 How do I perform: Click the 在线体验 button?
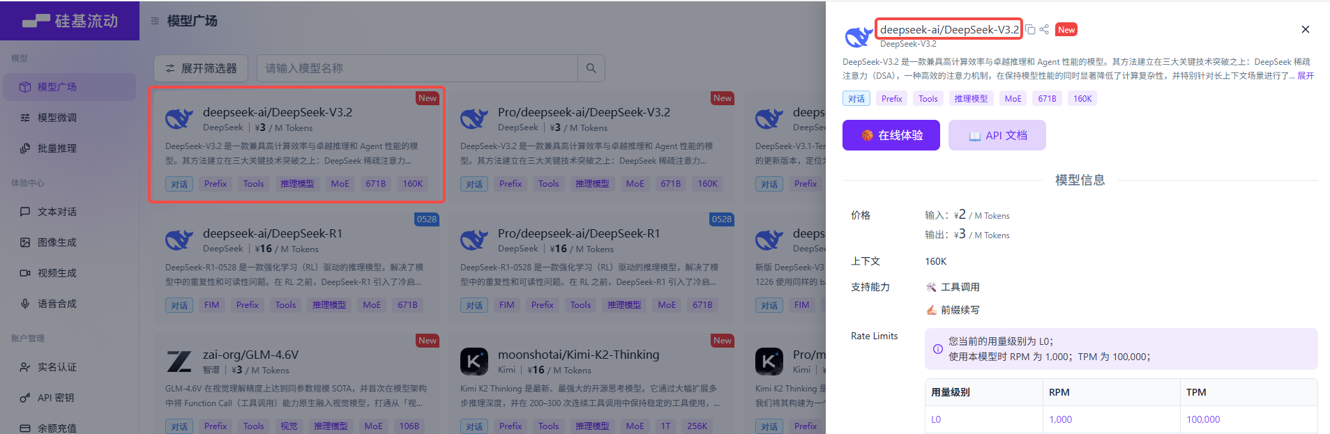891,135
